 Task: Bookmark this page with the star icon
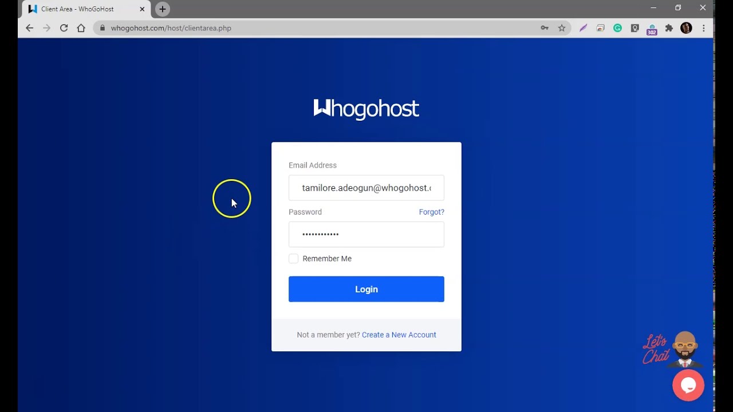coord(562,28)
